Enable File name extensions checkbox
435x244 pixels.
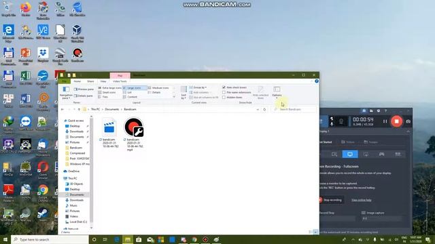(224, 92)
